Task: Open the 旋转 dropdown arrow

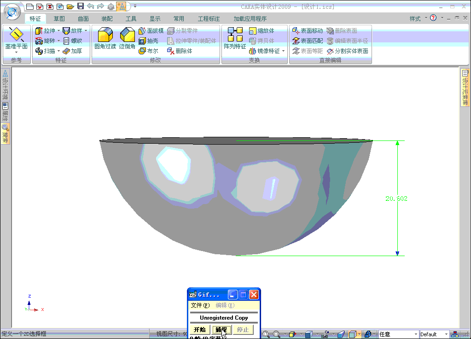Action: point(58,41)
